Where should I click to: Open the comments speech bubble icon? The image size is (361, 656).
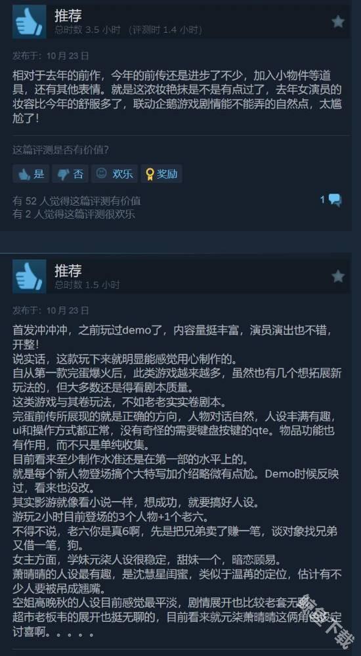335,200
